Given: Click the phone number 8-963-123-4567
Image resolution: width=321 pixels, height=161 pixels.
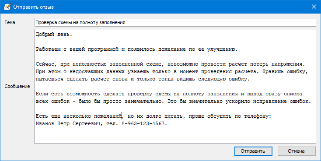Looking at the screenshot, I should 143,123.
